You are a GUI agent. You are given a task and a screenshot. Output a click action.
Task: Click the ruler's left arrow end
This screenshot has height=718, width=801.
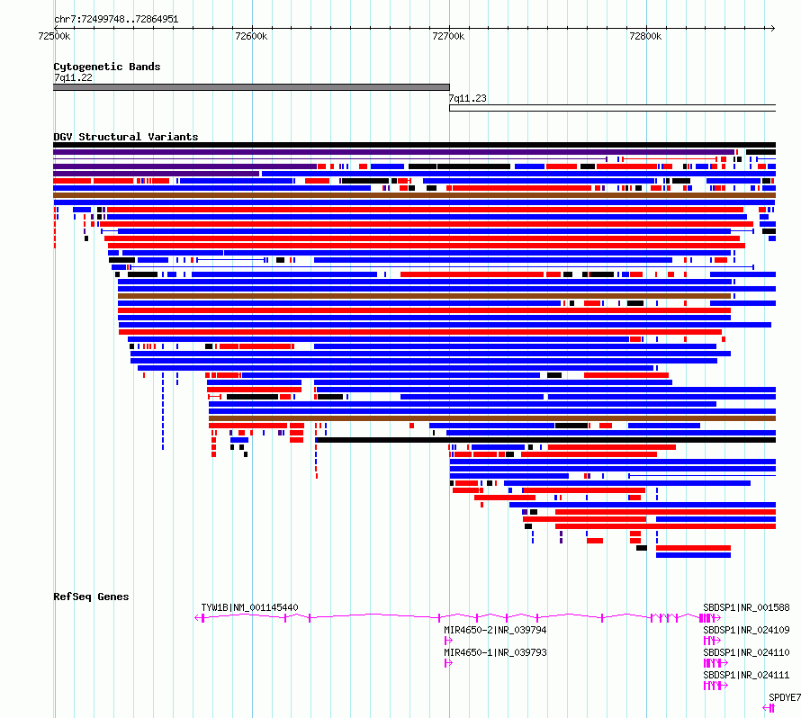tap(56, 28)
